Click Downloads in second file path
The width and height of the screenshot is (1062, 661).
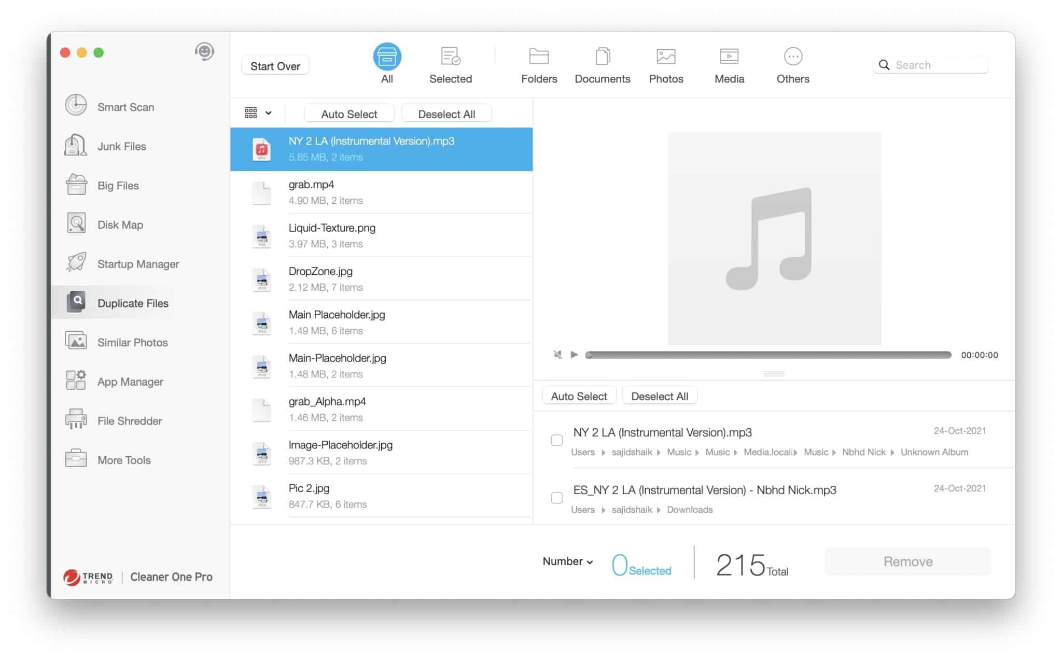tap(690, 510)
